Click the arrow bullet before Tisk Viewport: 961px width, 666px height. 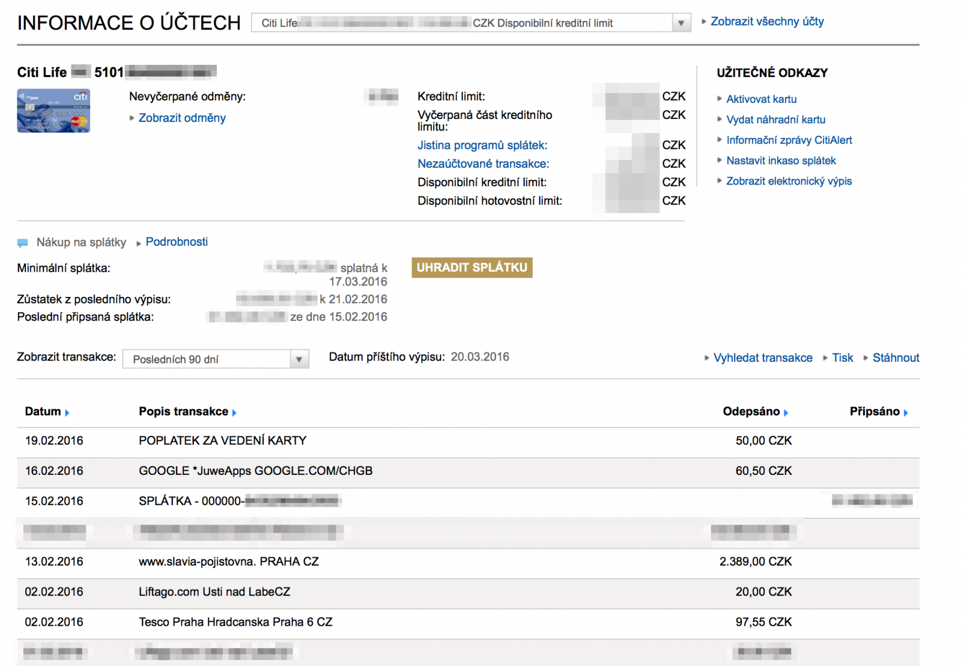point(825,358)
